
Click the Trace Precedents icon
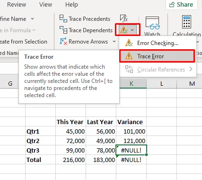point(63,18)
